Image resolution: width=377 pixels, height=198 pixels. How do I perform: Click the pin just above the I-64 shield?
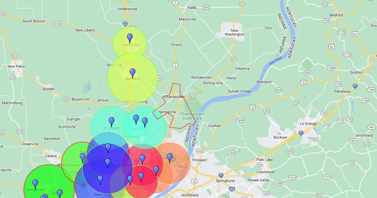click(x=100, y=180)
